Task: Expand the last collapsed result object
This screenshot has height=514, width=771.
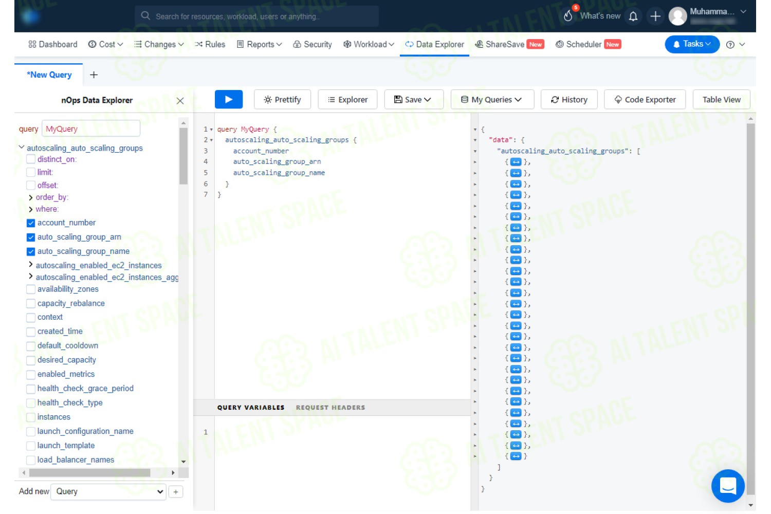Action: (x=516, y=456)
